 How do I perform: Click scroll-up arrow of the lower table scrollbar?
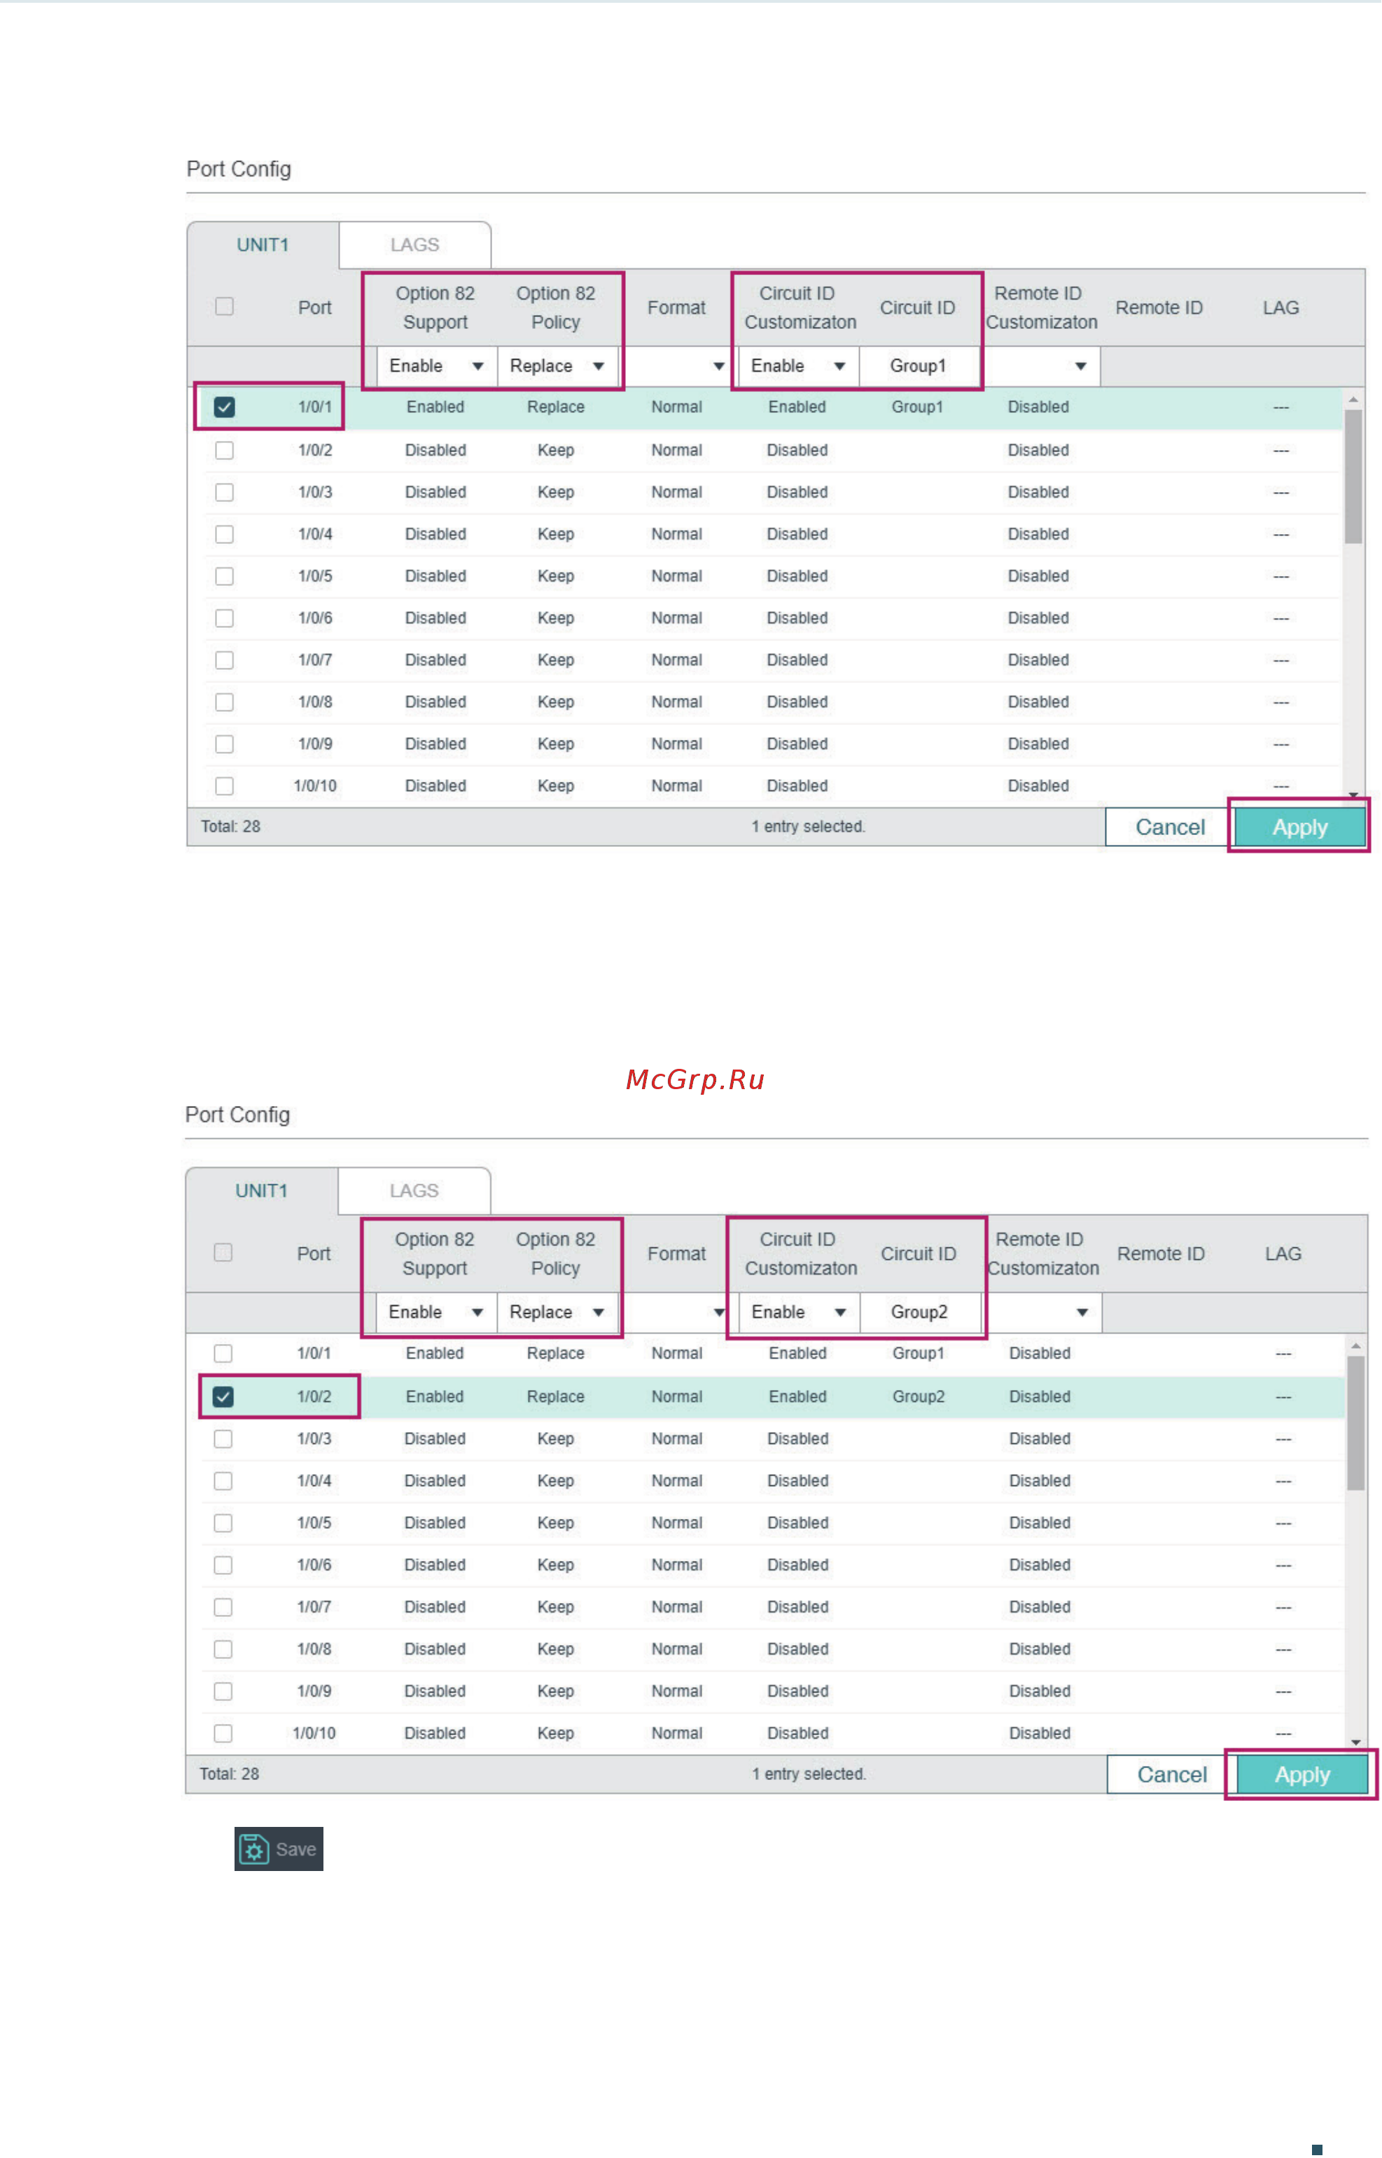1356,1346
